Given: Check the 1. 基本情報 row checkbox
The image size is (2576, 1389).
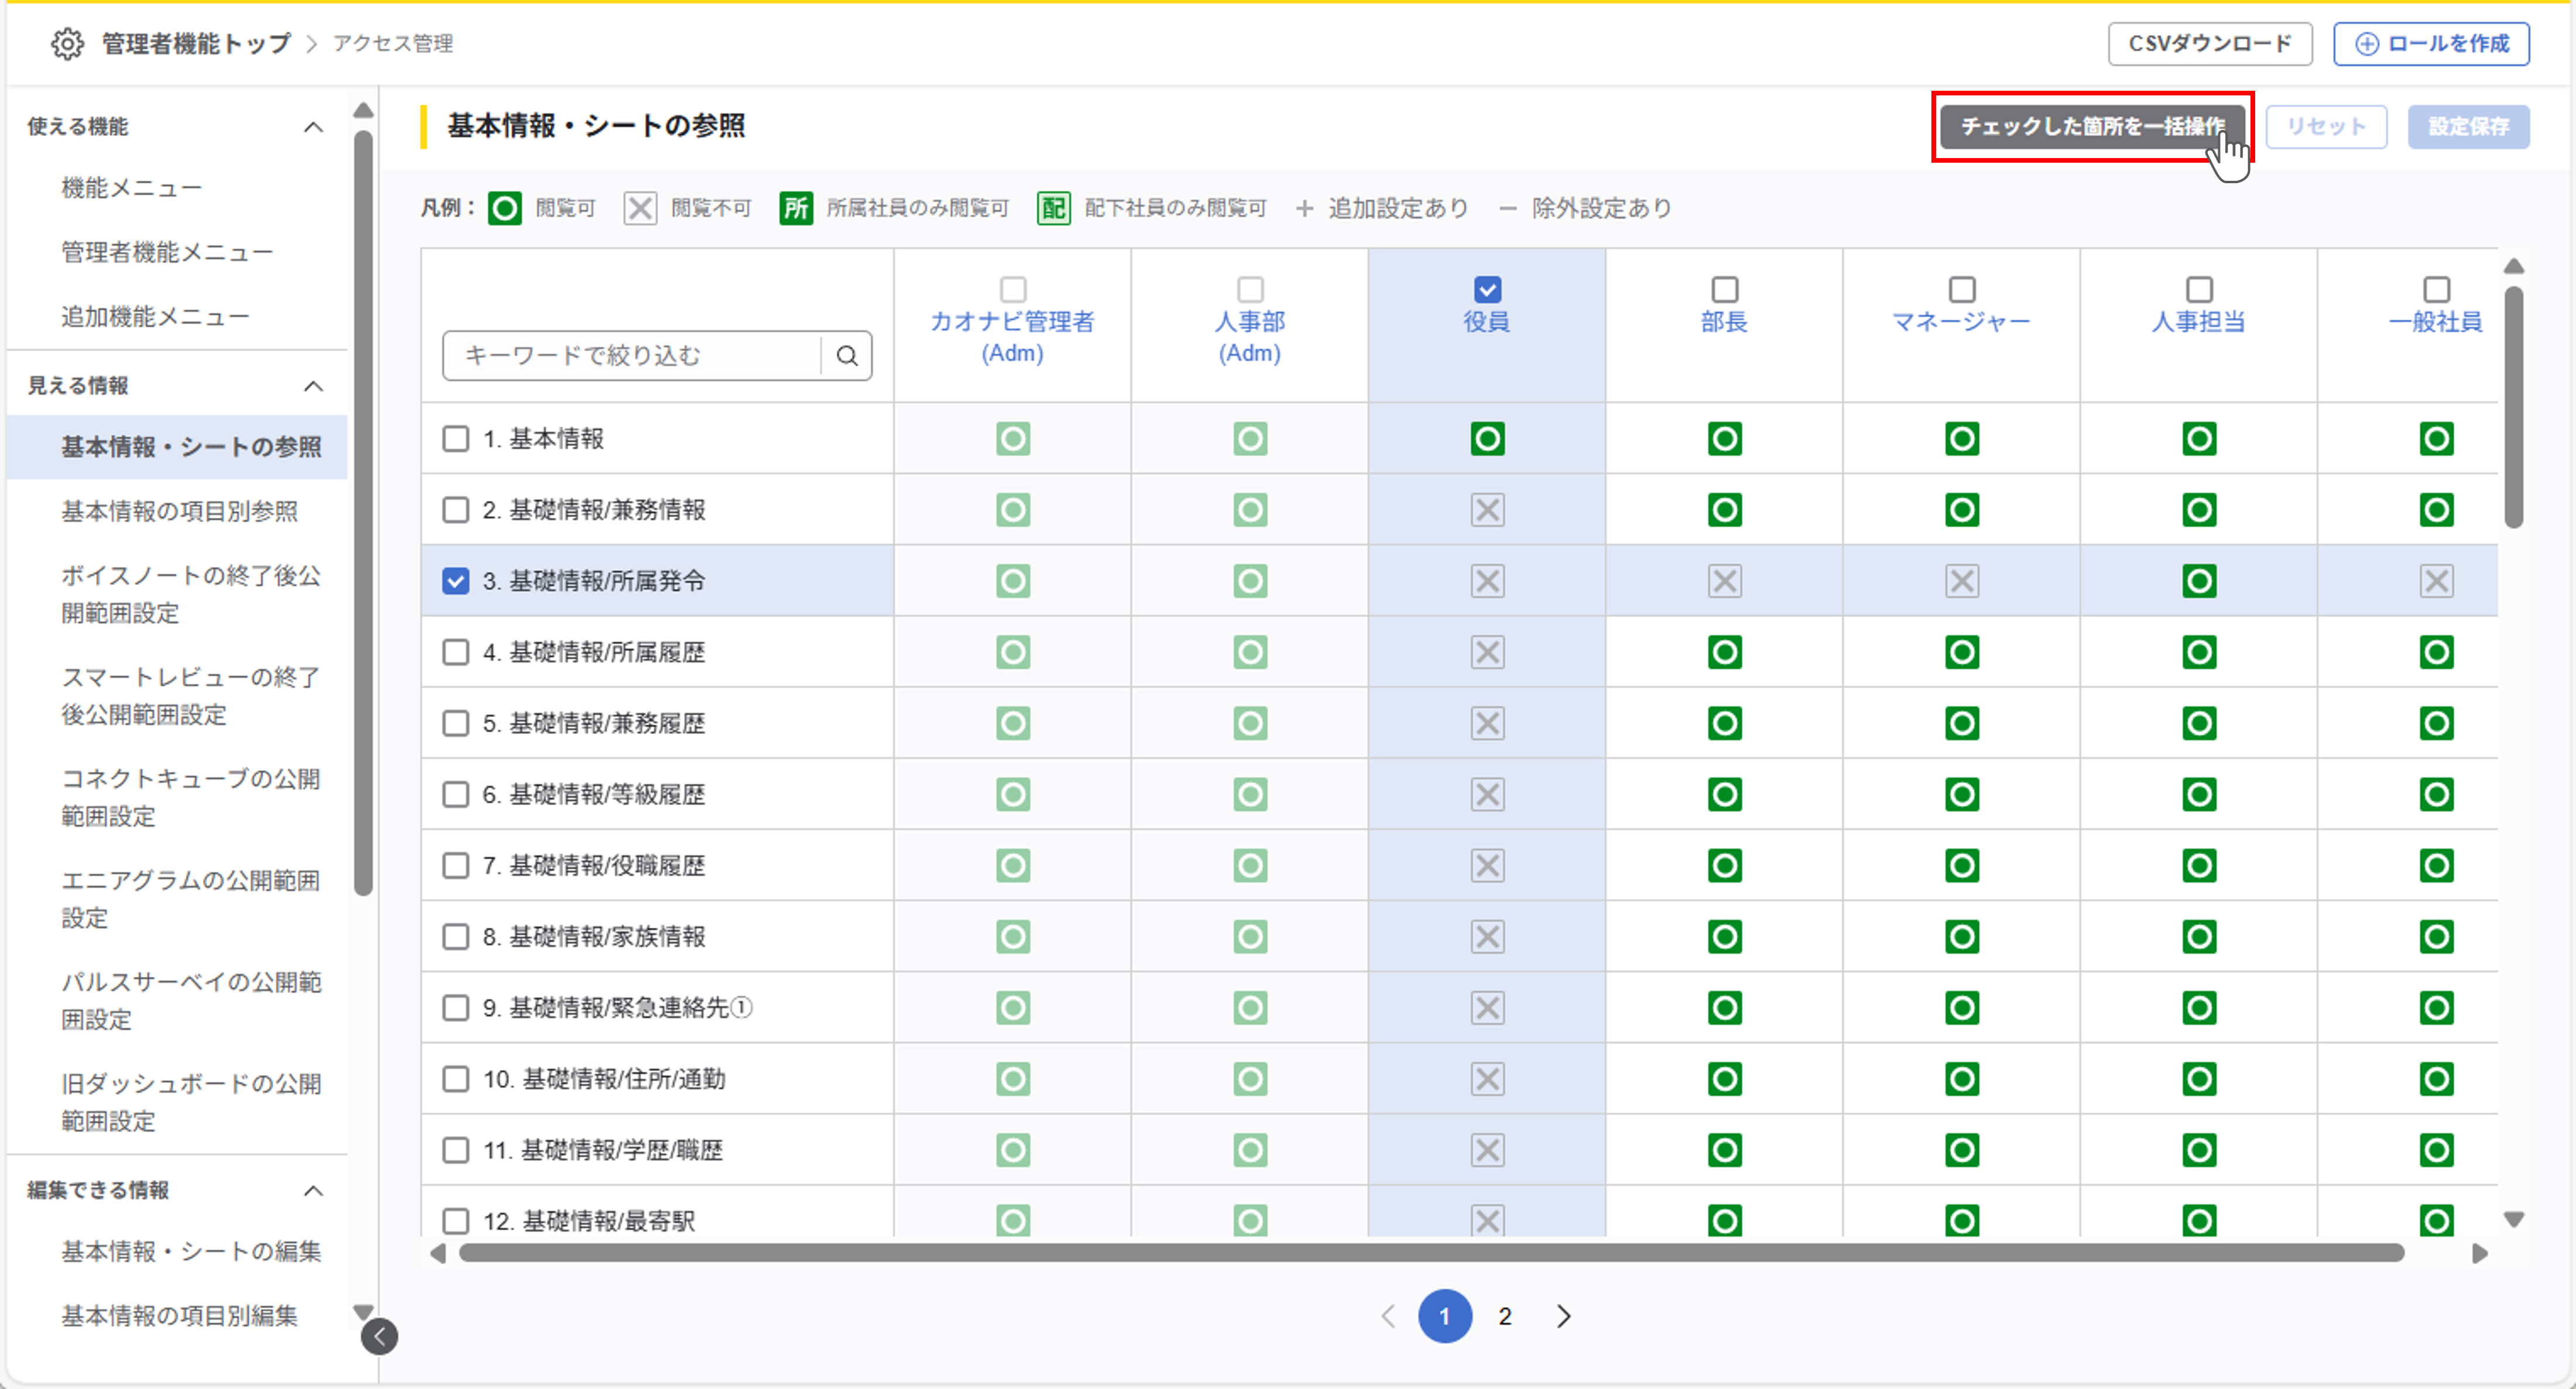Looking at the screenshot, I should click(456, 439).
